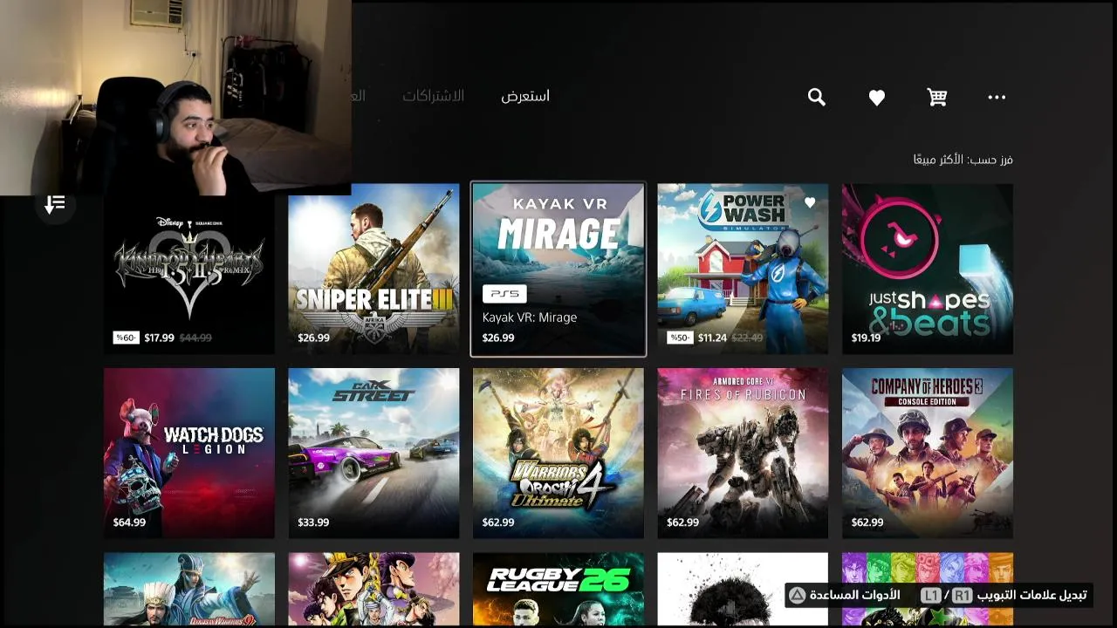Click تبديل علامات التبويب hint label
The height and width of the screenshot is (628, 1117).
click(x=1032, y=595)
